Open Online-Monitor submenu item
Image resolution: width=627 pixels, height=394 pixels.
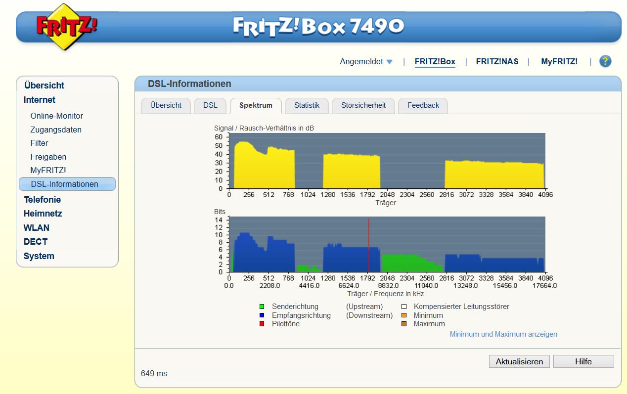pyautogui.click(x=57, y=116)
